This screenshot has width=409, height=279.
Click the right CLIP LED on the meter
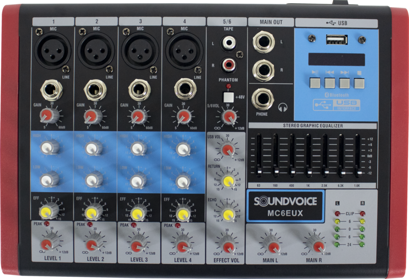coord(362,214)
